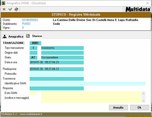The width and height of the screenshot is (152, 117).
Task: Click the Stabilimento value PI4592
Action: click(x=26, y=24)
